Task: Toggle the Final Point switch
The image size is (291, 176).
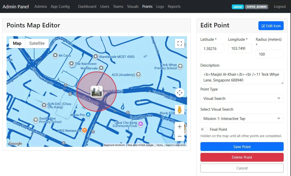Action: pyautogui.click(x=204, y=129)
